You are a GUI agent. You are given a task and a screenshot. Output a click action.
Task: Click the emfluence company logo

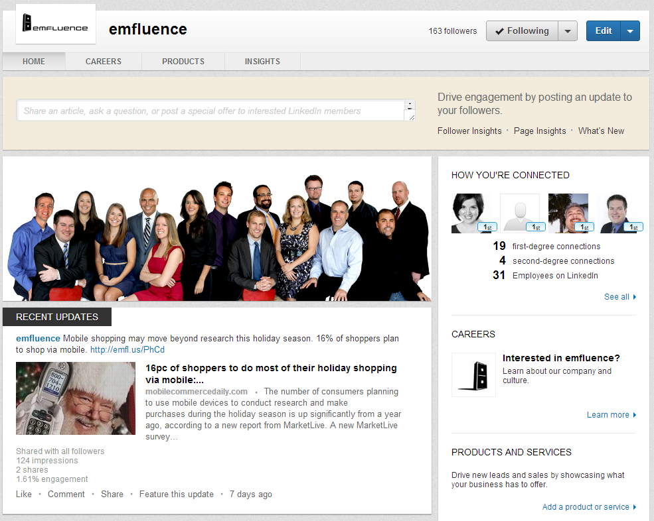tap(56, 24)
